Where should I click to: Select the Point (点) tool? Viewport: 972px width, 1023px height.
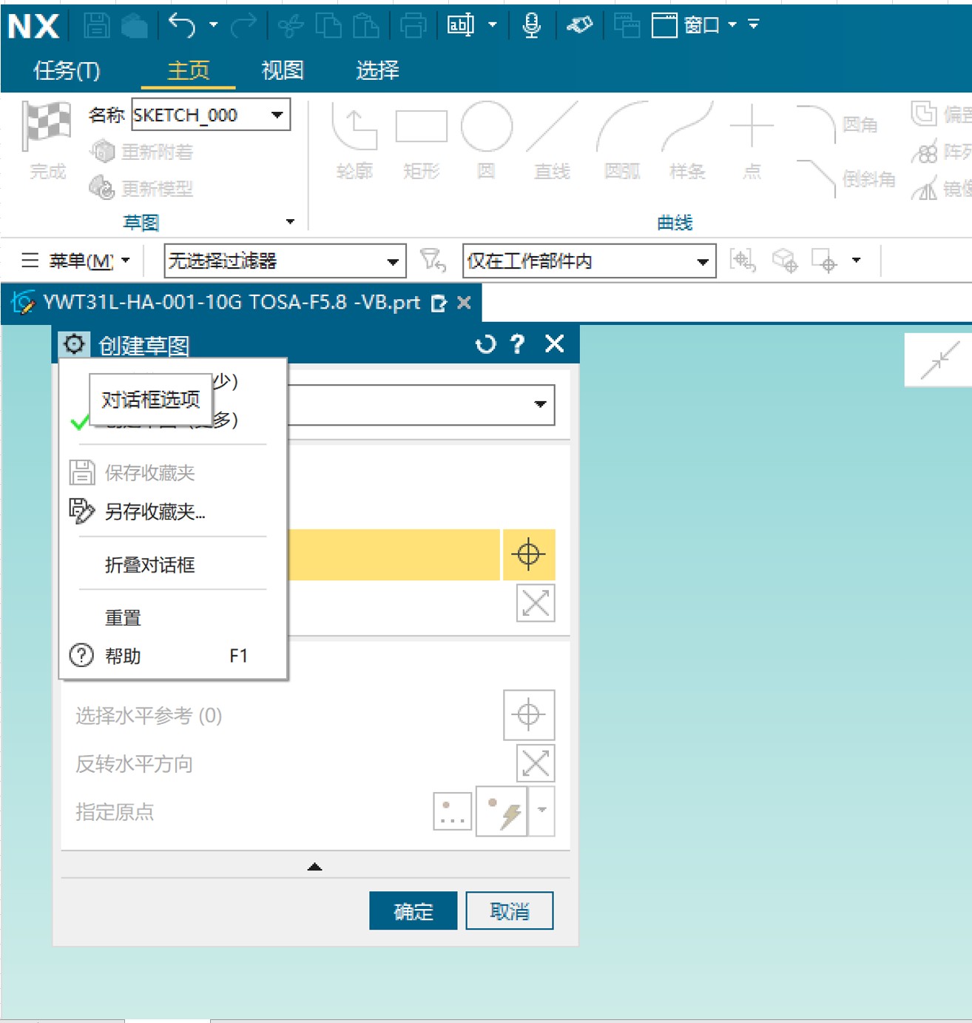pos(752,141)
